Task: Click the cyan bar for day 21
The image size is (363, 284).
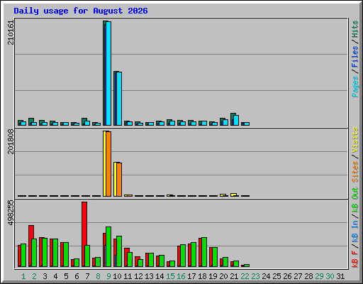Action: pyautogui.click(x=236, y=121)
